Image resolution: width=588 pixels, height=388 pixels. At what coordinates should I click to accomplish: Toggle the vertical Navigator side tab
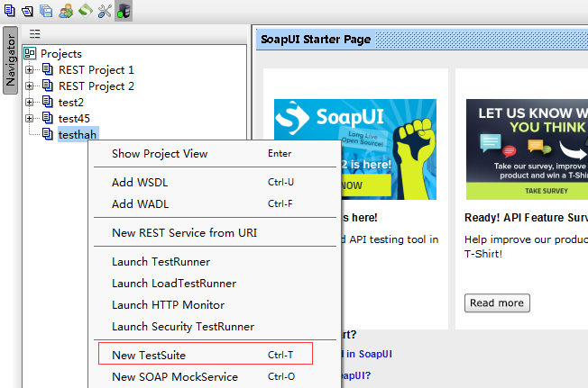[10, 60]
